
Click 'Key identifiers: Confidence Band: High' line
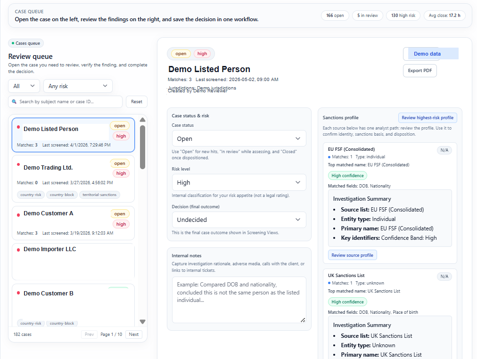[389, 238]
